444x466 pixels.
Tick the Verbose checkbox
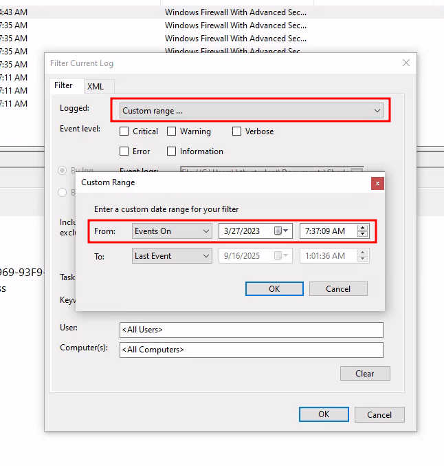pyautogui.click(x=237, y=131)
